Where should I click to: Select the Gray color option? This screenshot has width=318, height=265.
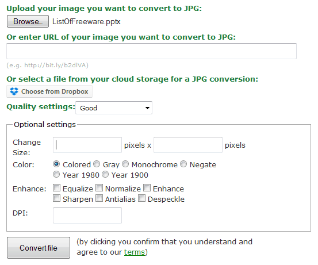tap(97, 164)
